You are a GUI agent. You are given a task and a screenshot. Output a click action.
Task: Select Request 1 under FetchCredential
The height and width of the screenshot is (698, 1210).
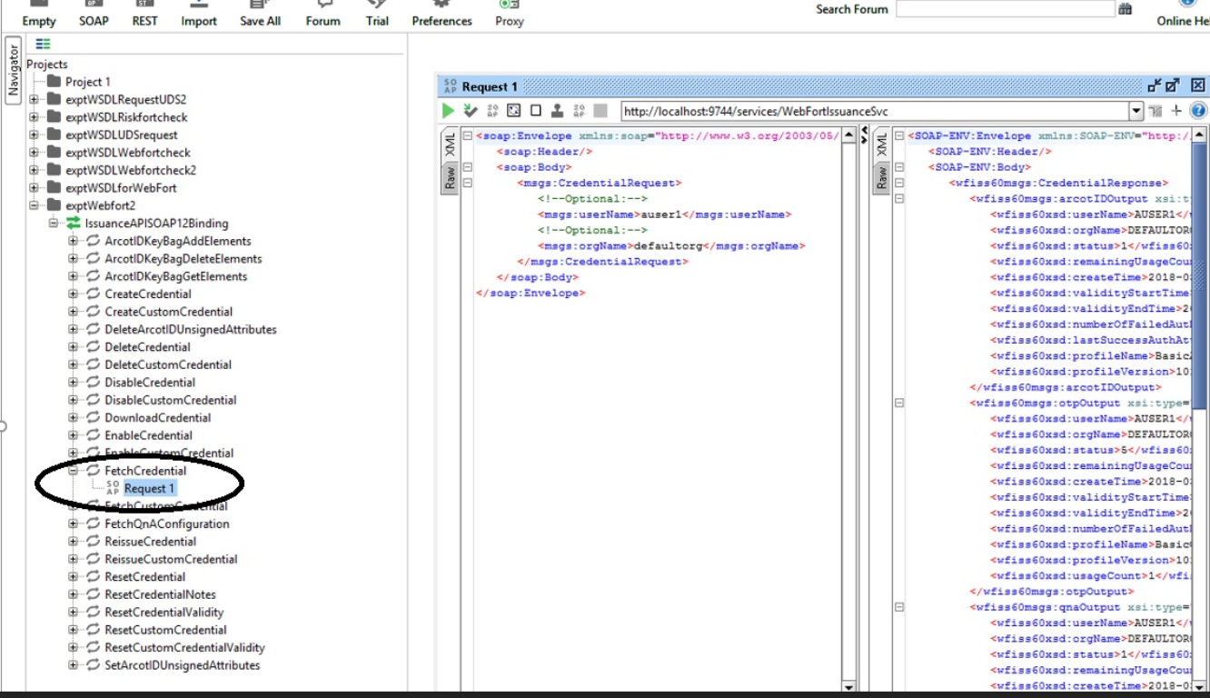[149, 489]
